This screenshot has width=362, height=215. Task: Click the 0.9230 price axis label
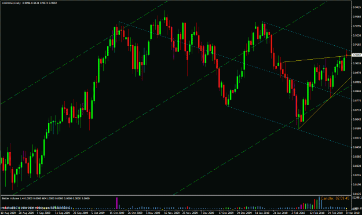tap(357, 35)
